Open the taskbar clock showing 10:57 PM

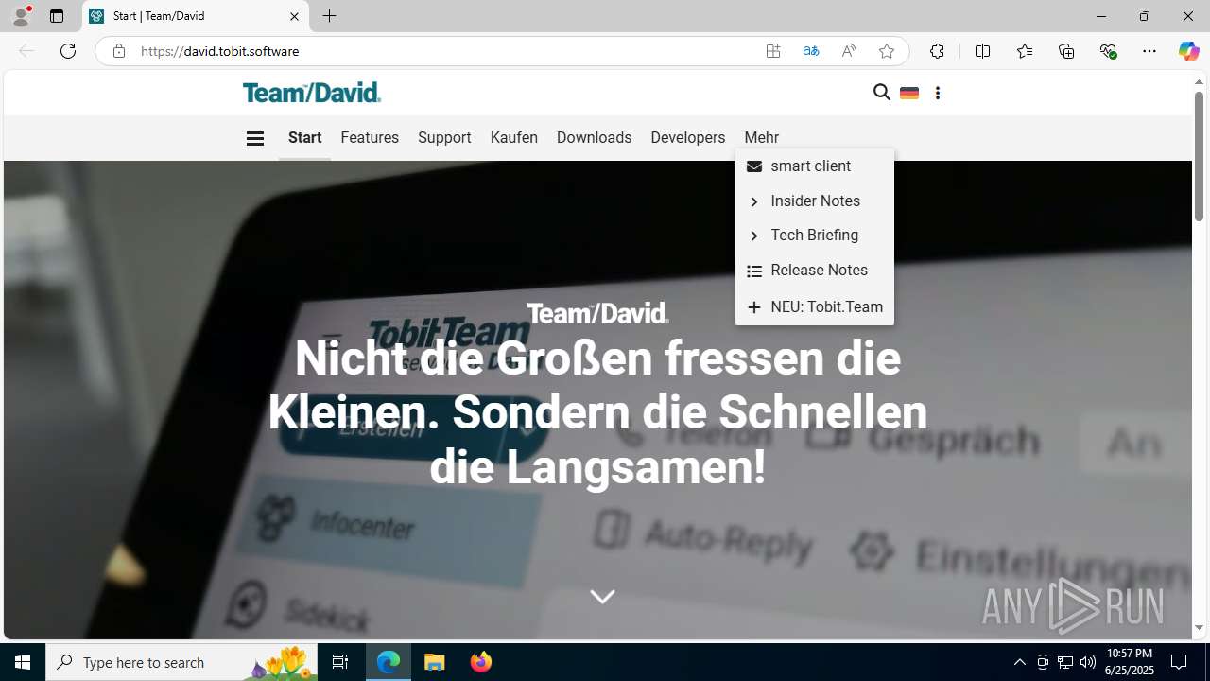coord(1130,662)
